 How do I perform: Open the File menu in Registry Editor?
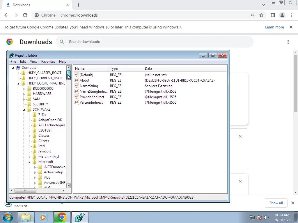pyautogui.click(x=13, y=62)
